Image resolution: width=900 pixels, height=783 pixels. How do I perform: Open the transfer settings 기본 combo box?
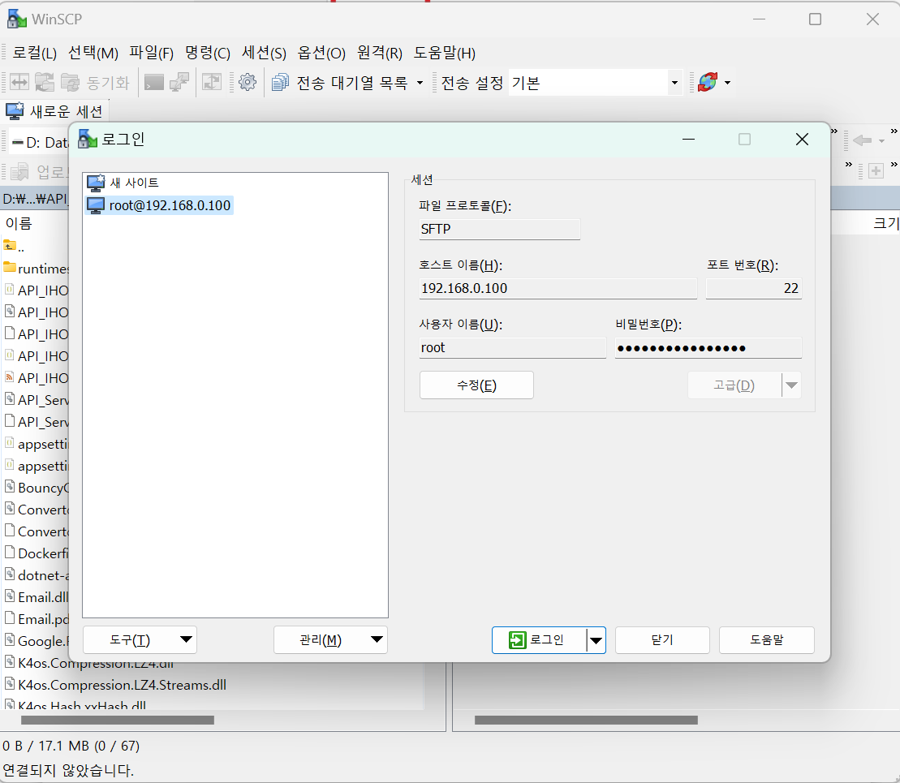[x=595, y=83]
